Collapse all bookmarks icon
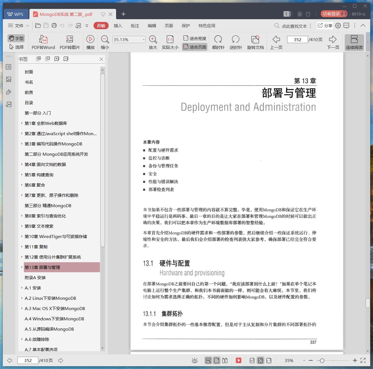373x369 pixels. tap(48, 59)
